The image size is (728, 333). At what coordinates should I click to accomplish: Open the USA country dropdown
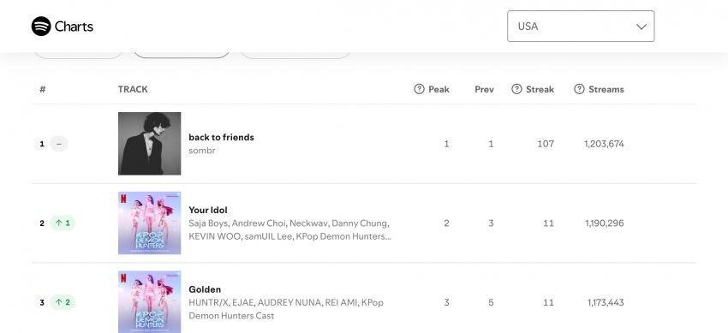pyautogui.click(x=581, y=27)
